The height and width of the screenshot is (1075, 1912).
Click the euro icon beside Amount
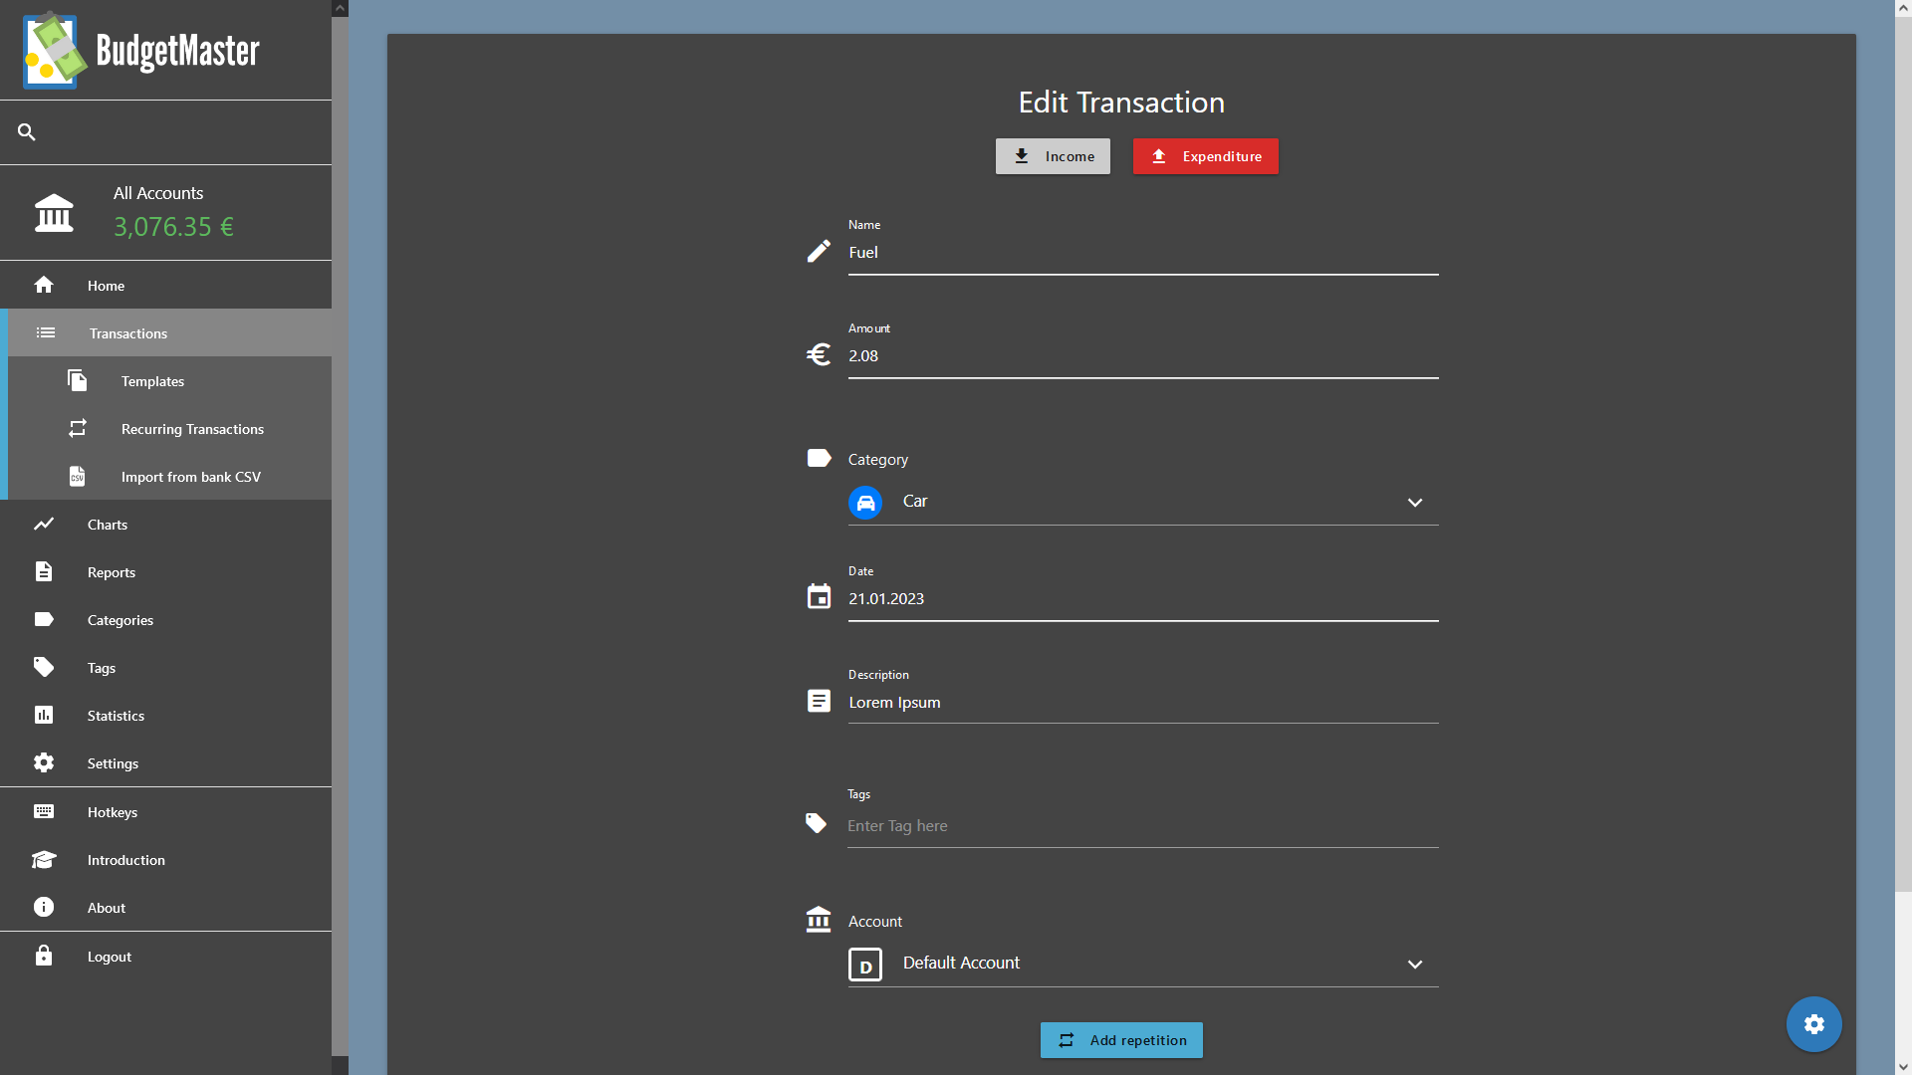(x=819, y=354)
